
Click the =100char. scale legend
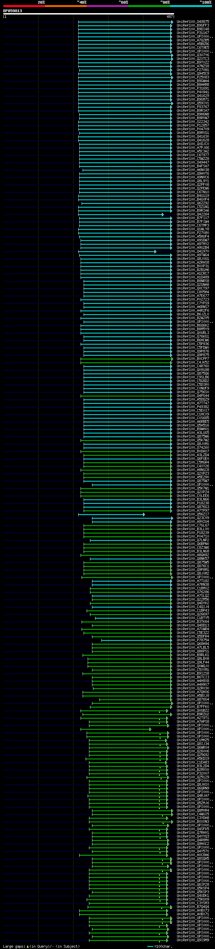[160, 946]
